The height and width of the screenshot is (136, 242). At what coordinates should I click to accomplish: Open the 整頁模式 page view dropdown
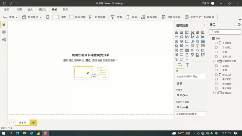click(x=32, y=17)
